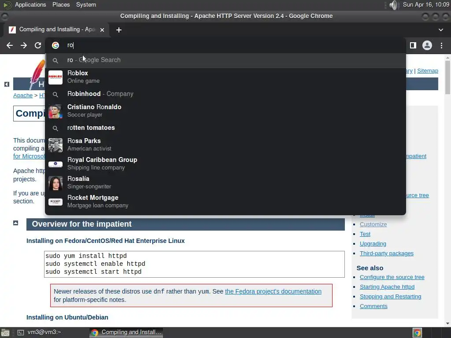Viewport: 451px width, 338px height.
Task: Open the Test link in sidebar
Action: [x=365, y=234]
